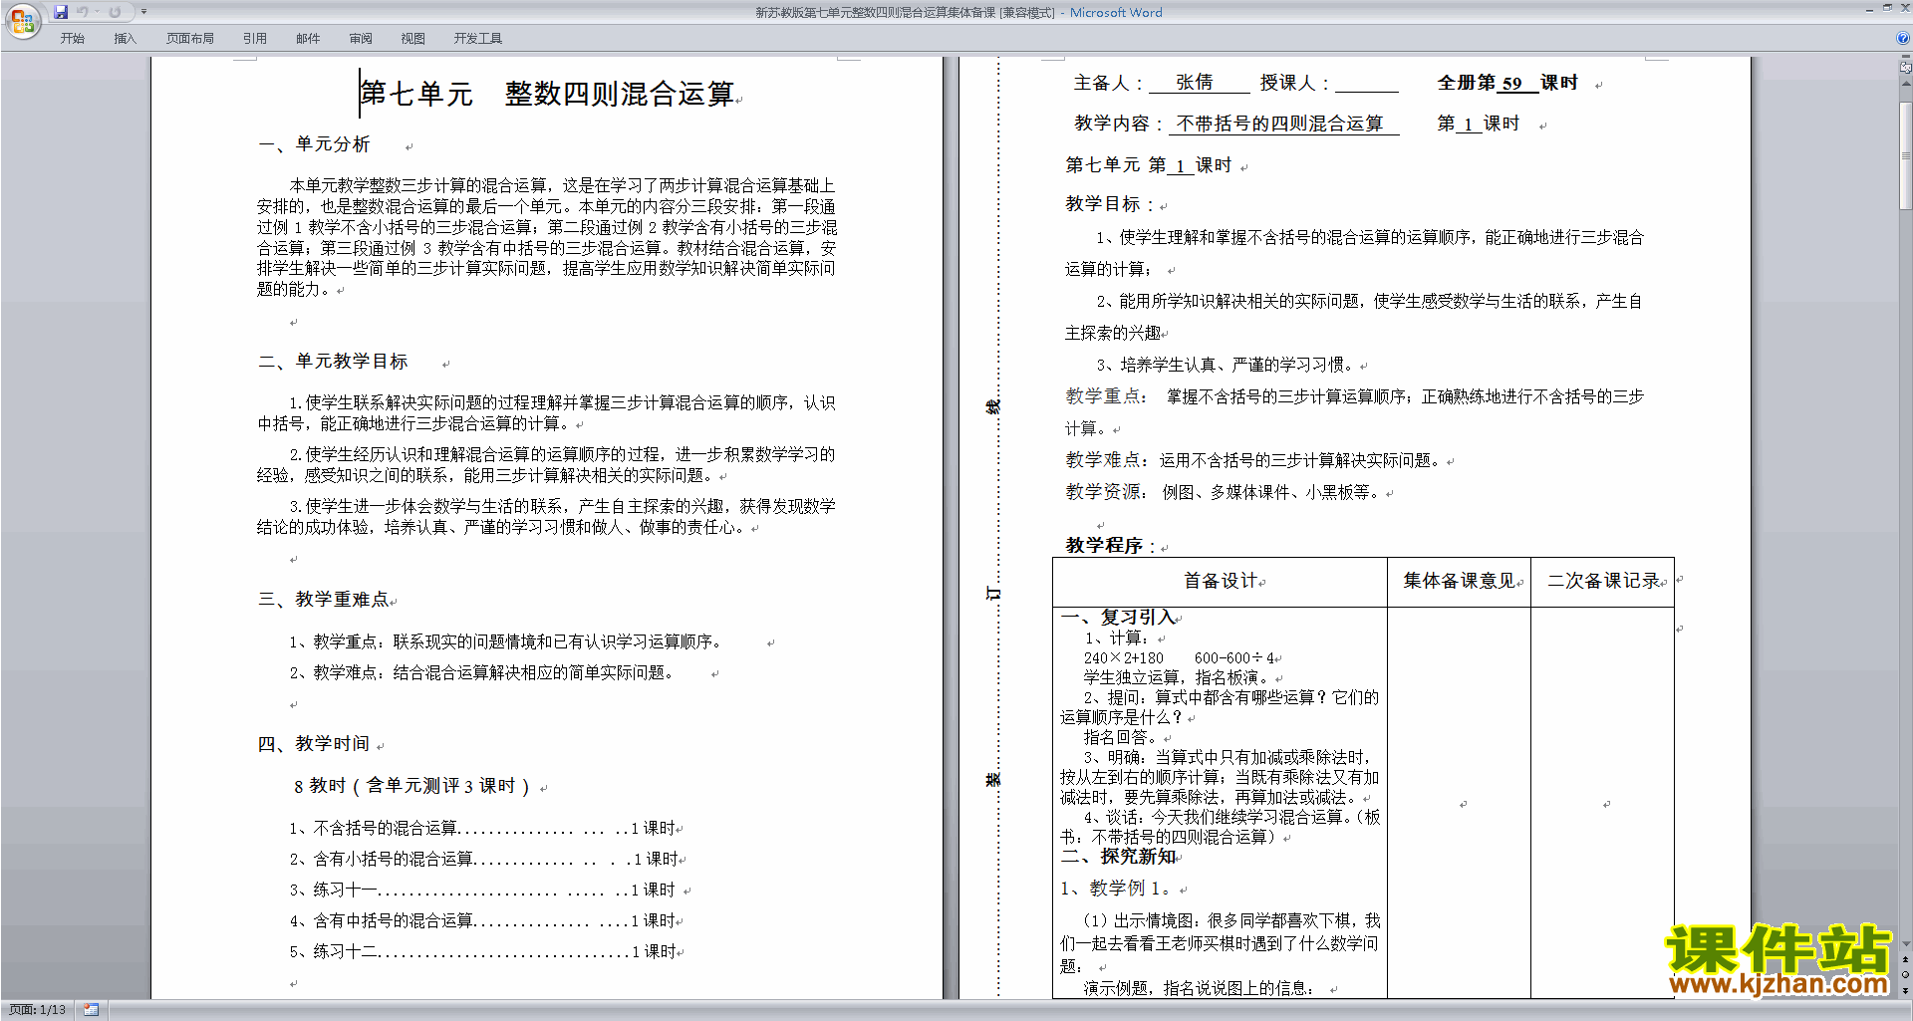Image resolution: width=1913 pixels, height=1021 pixels.
Task: Click line 2、教学难点：结合混合运算解决
Action: (x=483, y=672)
